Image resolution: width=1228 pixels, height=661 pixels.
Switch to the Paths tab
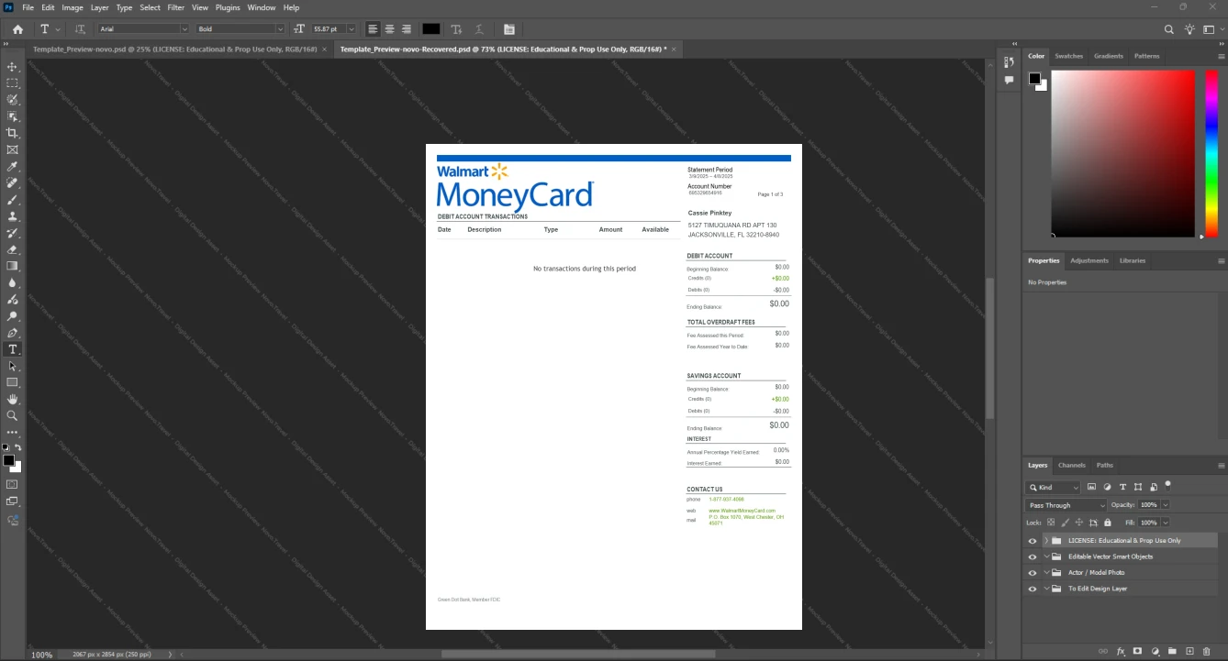click(x=1105, y=465)
